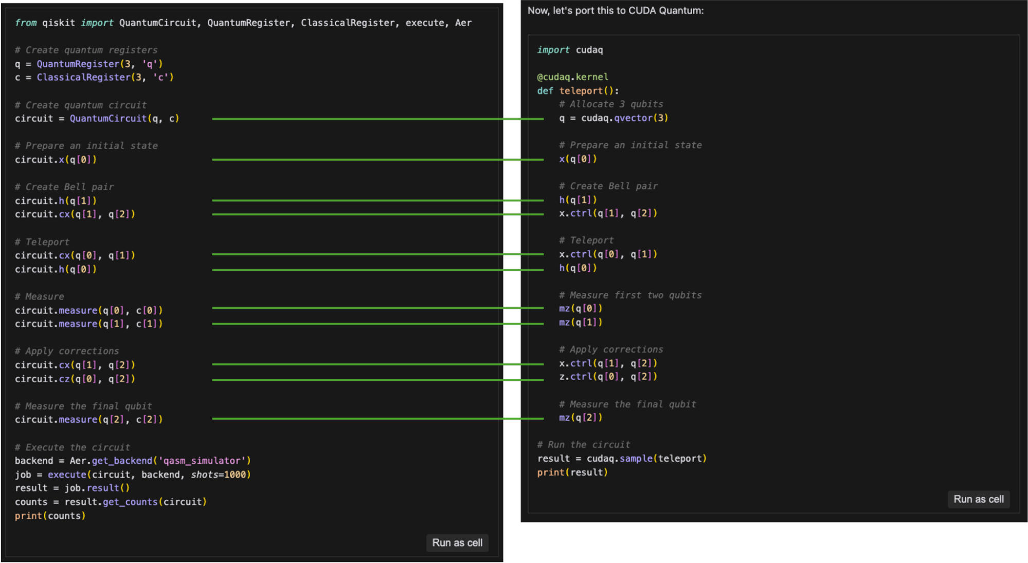Click the '# Run the circuit' comment
This screenshot has height=563, width=1028.
[583, 444]
